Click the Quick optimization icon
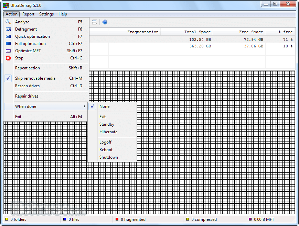The width and height of the screenshot is (299, 226). tap(8, 36)
